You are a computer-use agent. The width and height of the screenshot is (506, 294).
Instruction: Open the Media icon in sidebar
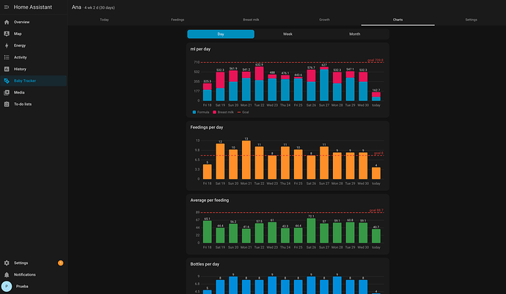pos(7,93)
